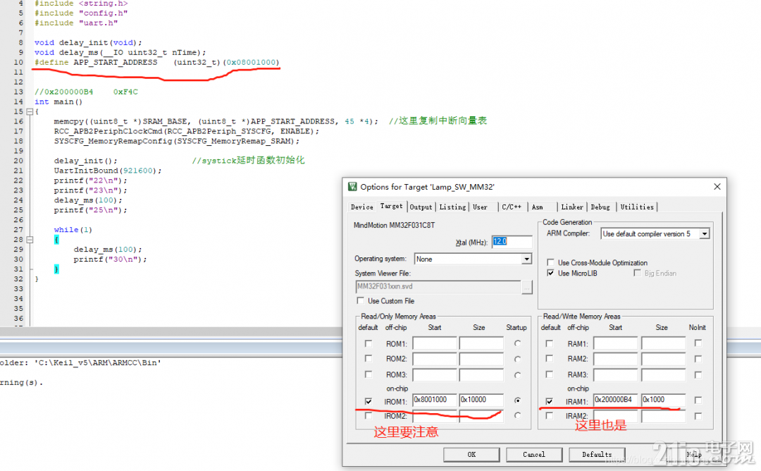Click APP_START_ADDRESS define on line 10

[156, 63]
